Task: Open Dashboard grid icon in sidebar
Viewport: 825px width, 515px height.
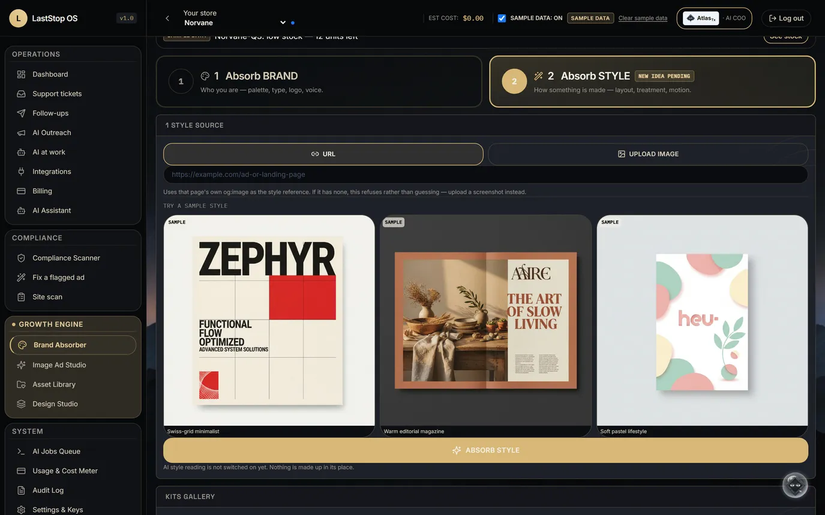Action: click(21, 74)
